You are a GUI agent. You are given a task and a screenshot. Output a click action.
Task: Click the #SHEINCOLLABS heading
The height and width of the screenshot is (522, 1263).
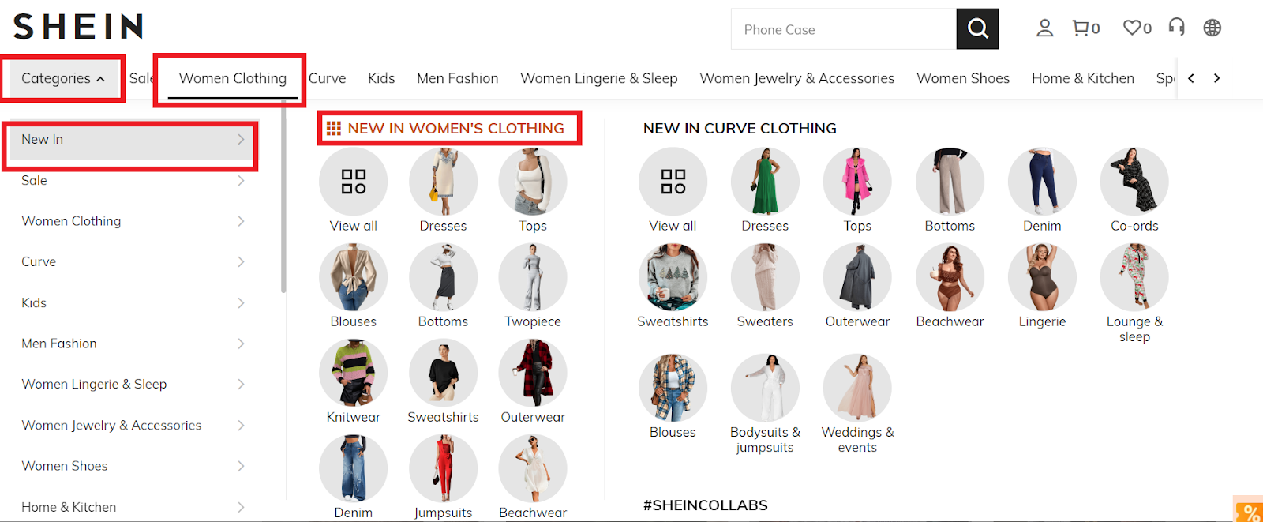coord(706,505)
